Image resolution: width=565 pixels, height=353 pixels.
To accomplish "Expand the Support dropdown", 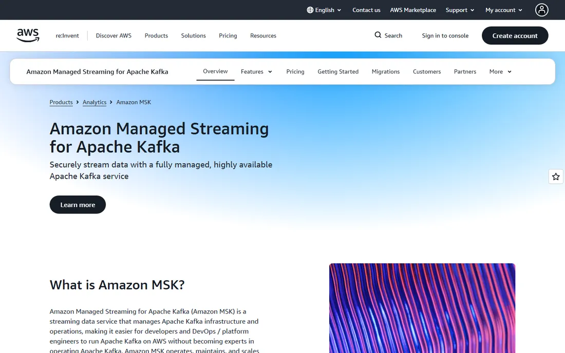I will coord(460,10).
